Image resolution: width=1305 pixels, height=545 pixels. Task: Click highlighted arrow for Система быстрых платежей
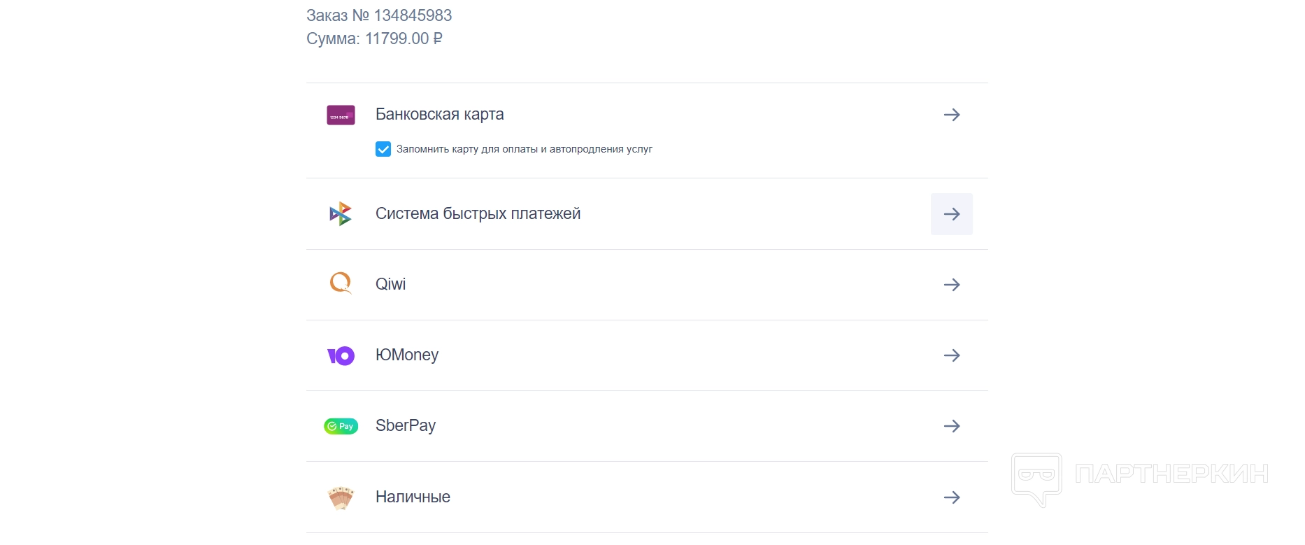click(x=951, y=214)
